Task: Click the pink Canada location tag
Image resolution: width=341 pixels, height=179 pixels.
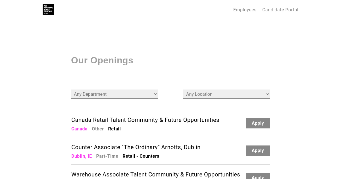Action: [79, 129]
